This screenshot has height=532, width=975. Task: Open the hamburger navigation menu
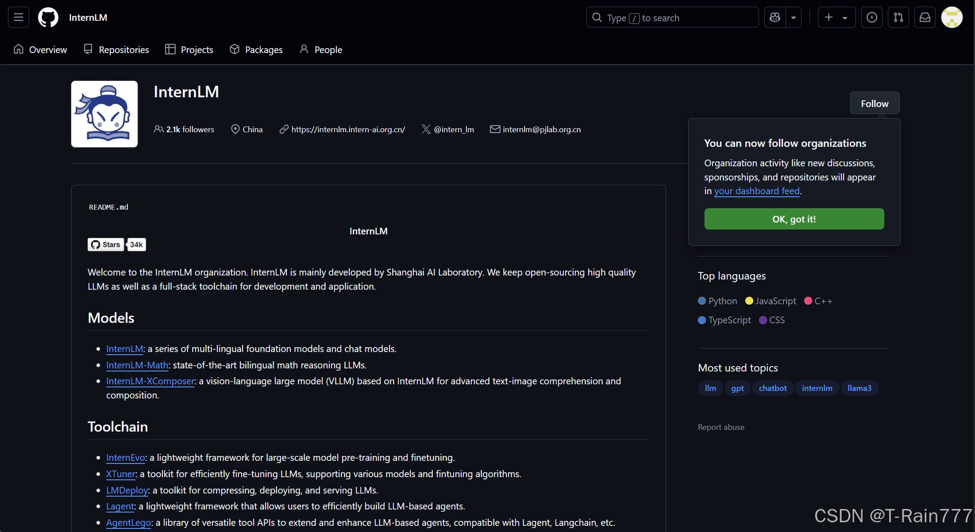pyautogui.click(x=19, y=18)
